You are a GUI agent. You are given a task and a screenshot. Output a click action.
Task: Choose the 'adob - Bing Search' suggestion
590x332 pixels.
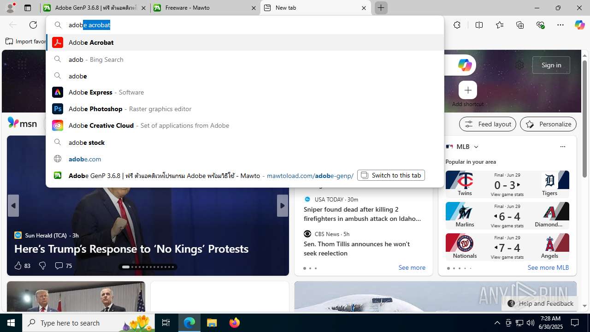point(245,59)
